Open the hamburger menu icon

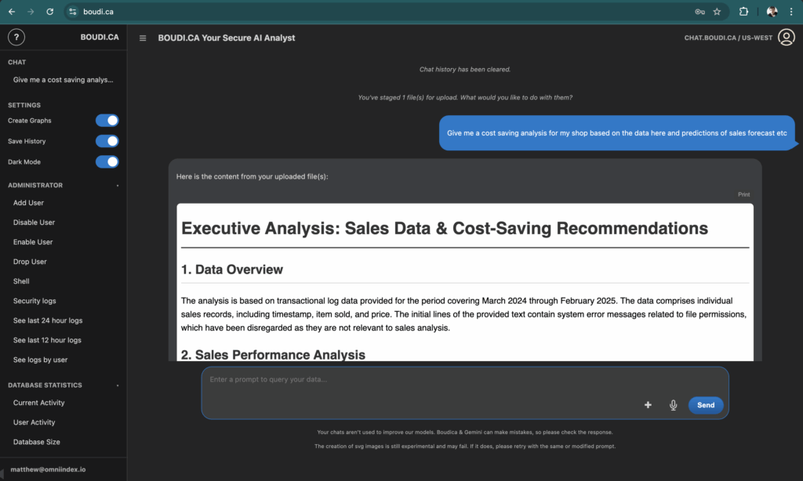(143, 38)
